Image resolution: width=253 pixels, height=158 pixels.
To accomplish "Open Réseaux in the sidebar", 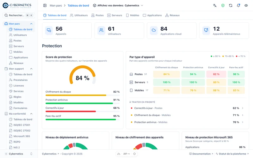I will tap(18, 63).
